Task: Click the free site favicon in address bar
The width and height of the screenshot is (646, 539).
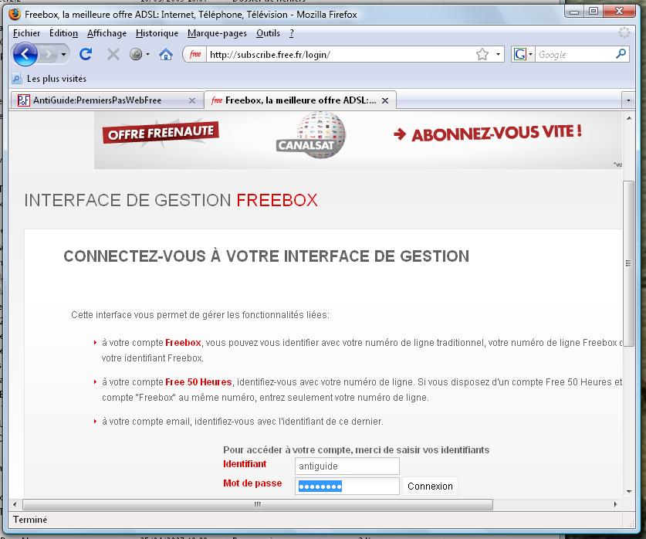Action: 195,54
